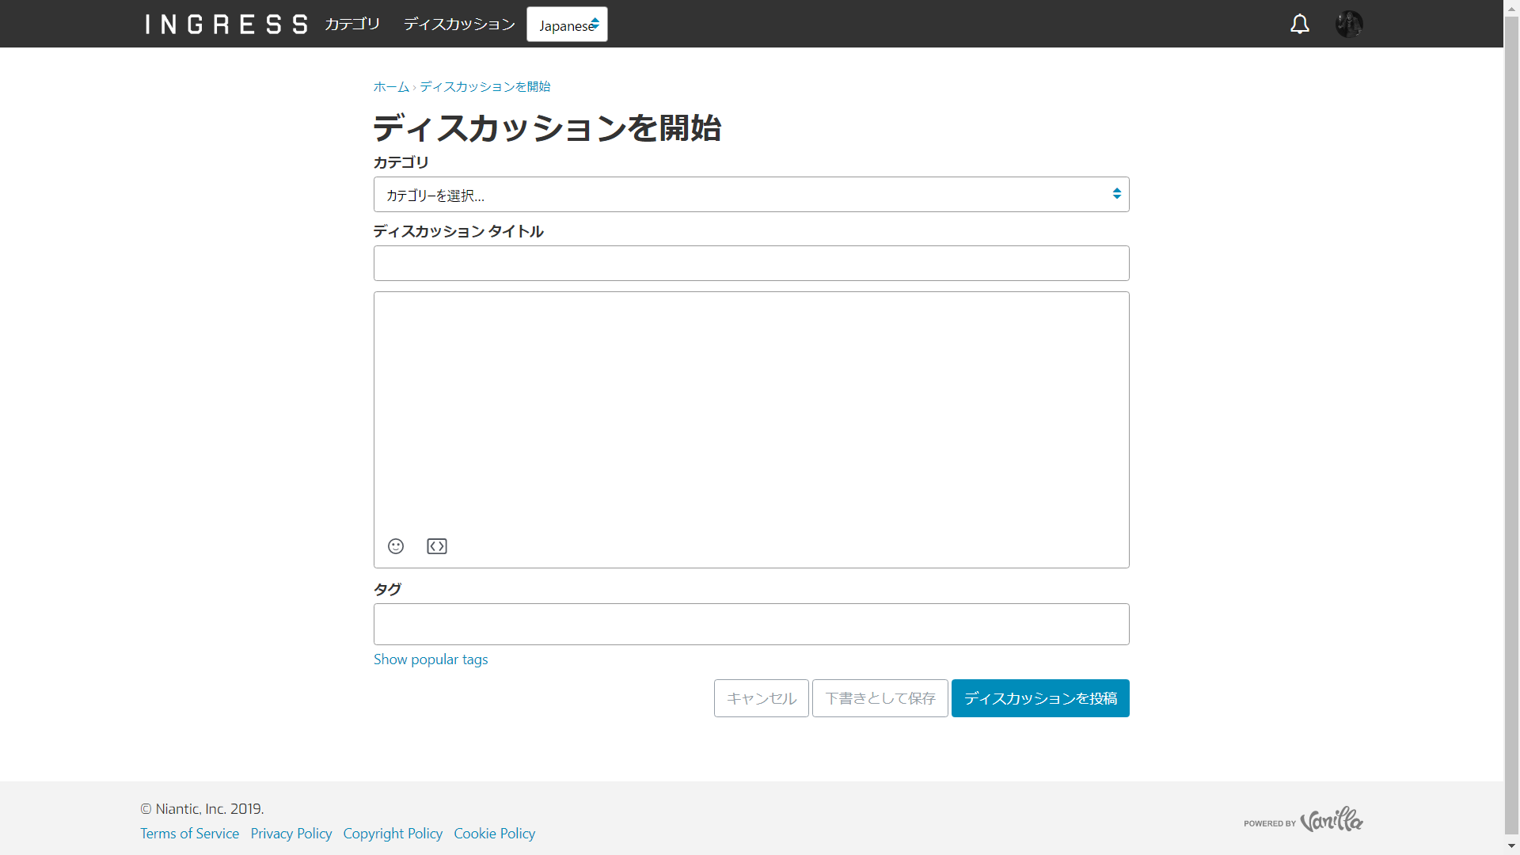Open the emoji picker in the editor
Screen dimensions: 1520x855
coord(395,546)
